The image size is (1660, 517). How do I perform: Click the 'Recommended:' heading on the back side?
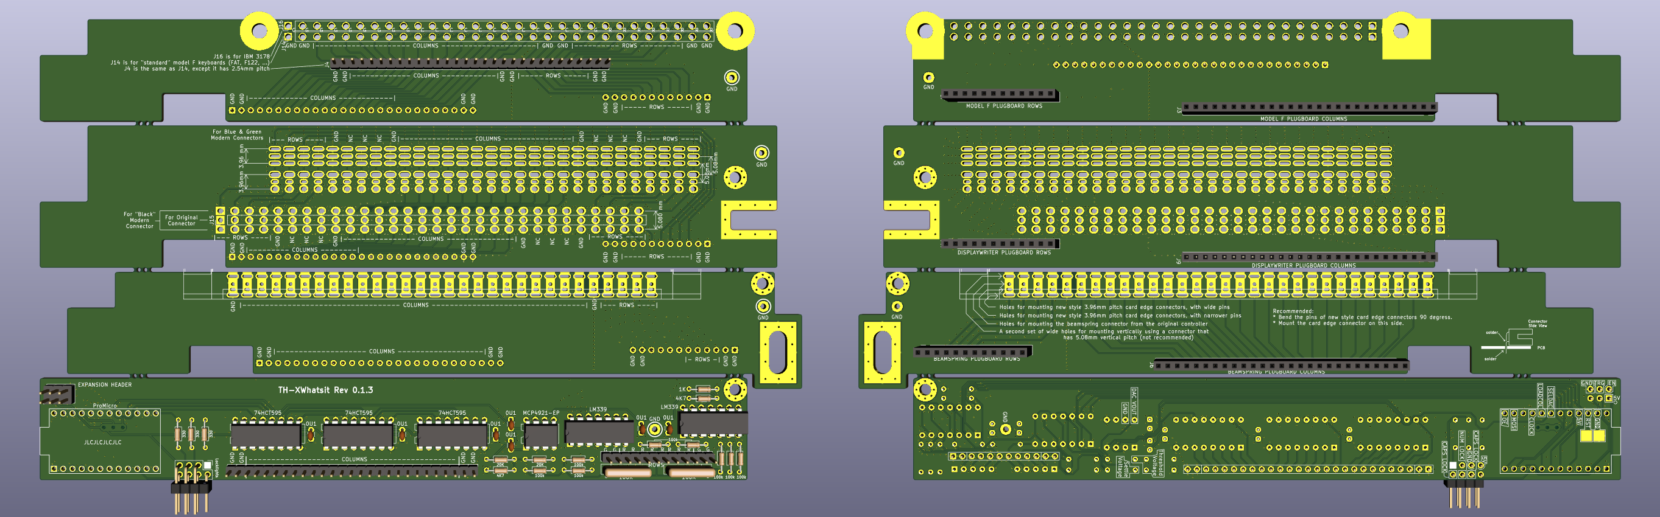(1293, 311)
